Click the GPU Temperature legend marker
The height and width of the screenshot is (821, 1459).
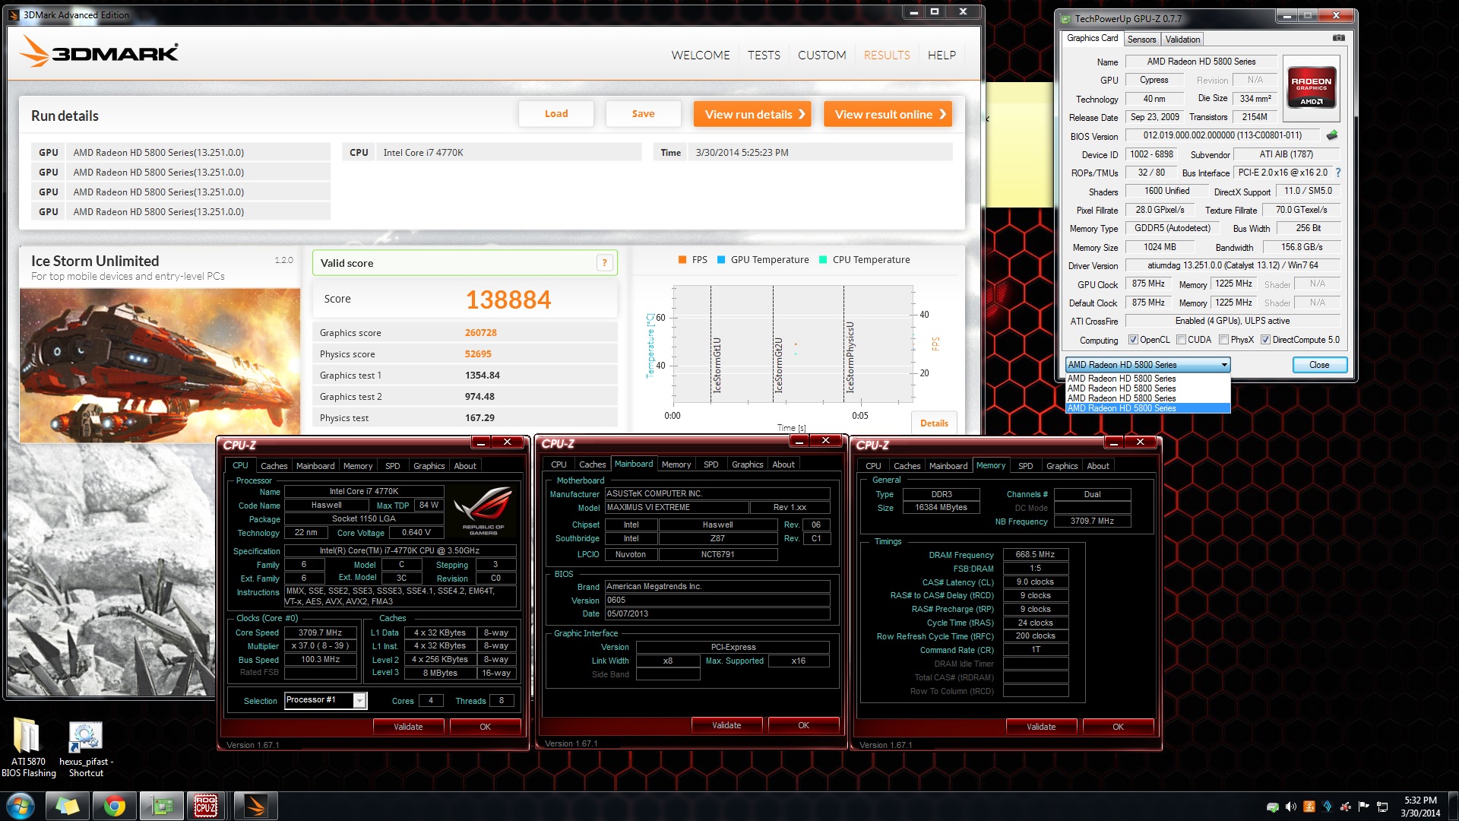(720, 260)
